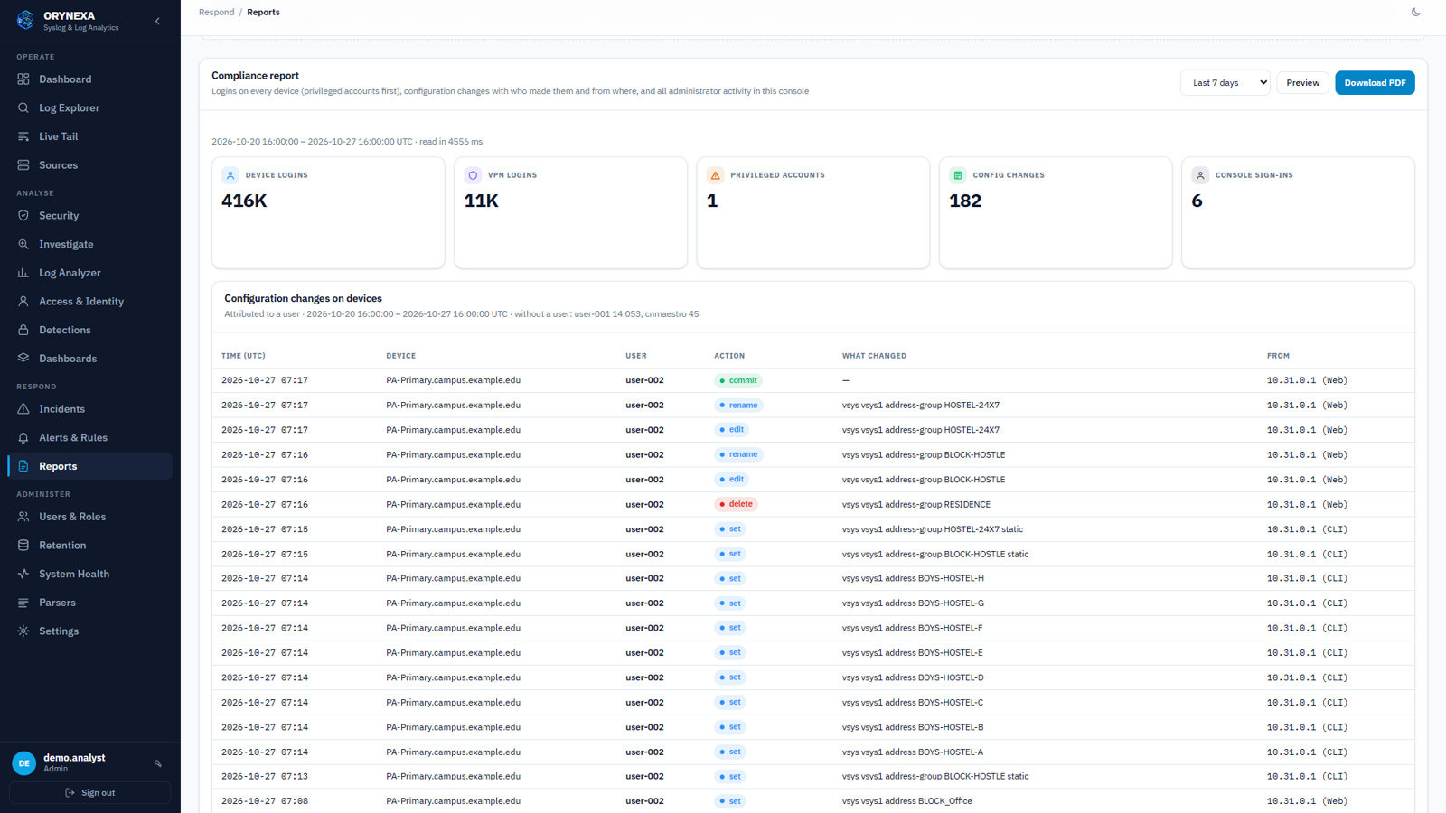Click the Dashboard grid icon
This screenshot has height=813, width=1446.
[x=23, y=79]
